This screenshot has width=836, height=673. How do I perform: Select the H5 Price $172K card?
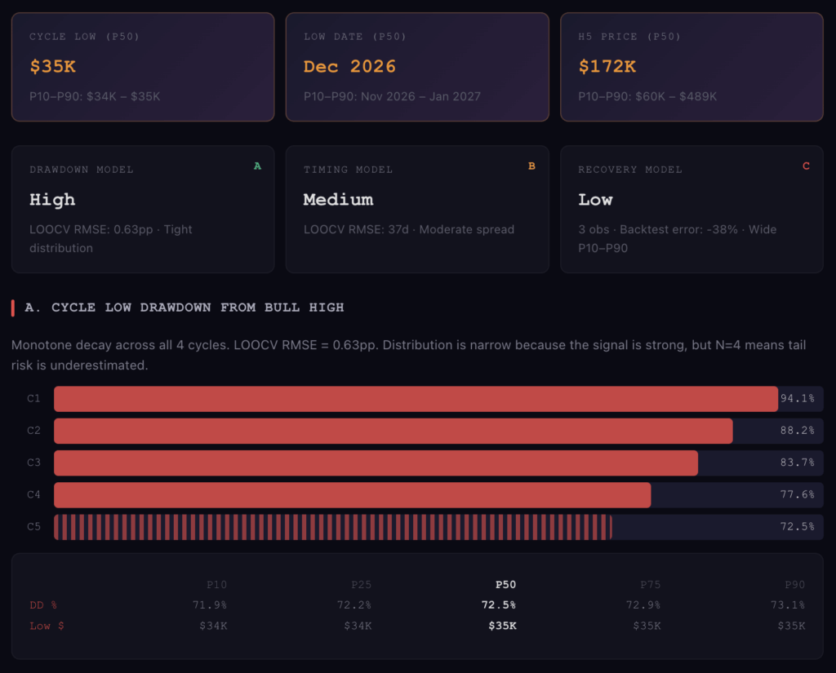[691, 67]
